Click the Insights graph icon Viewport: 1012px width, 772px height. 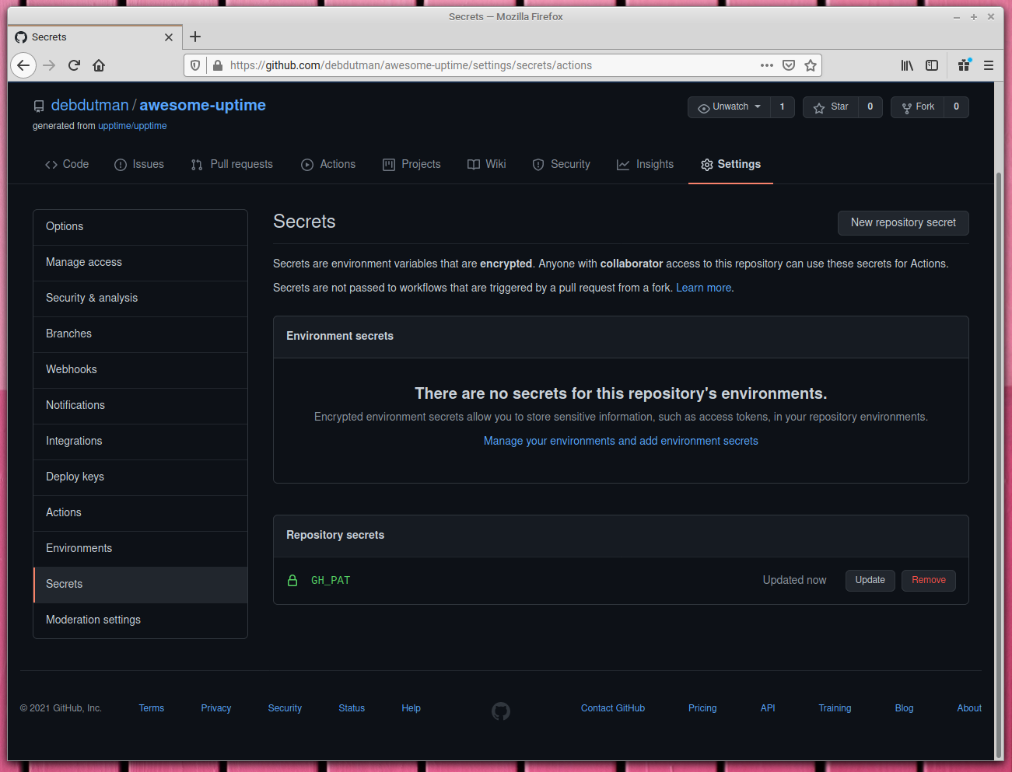pos(622,164)
